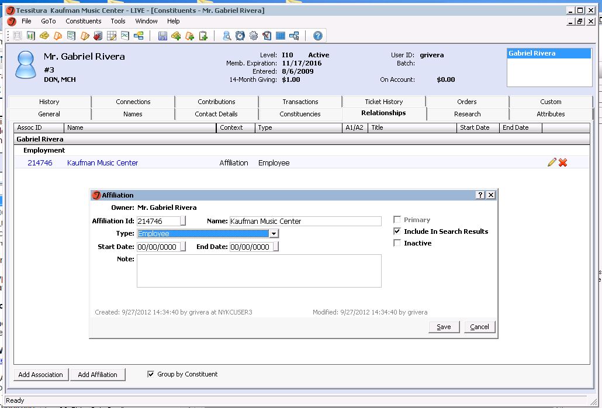602x408 pixels.
Task: Click the save floppy disk toolbar icon
Action: click(x=163, y=36)
